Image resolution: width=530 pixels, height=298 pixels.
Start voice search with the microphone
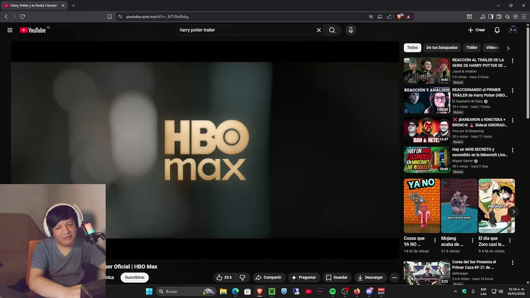click(351, 30)
